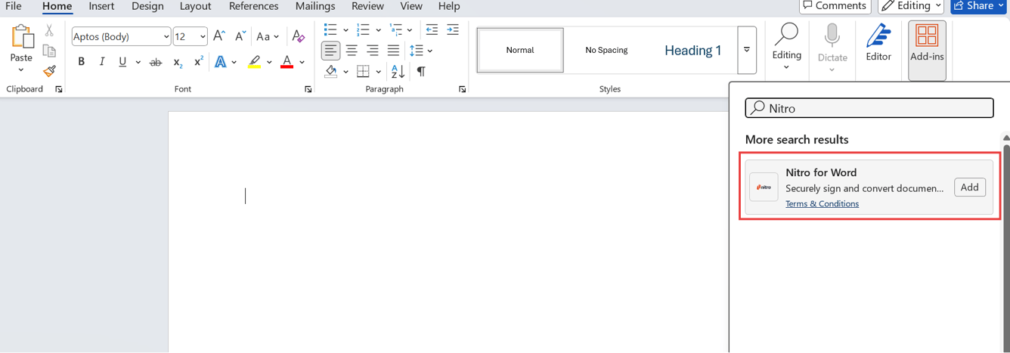
Task: Click the Bullets list icon
Action: 330,29
